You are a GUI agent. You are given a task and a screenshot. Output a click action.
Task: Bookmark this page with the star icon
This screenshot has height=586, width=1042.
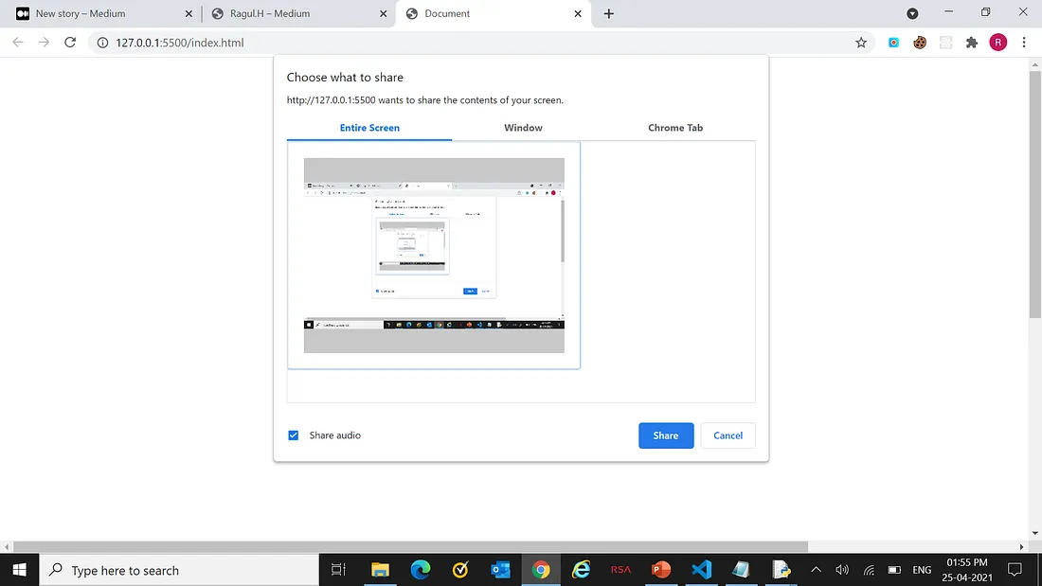pyautogui.click(x=861, y=43)
